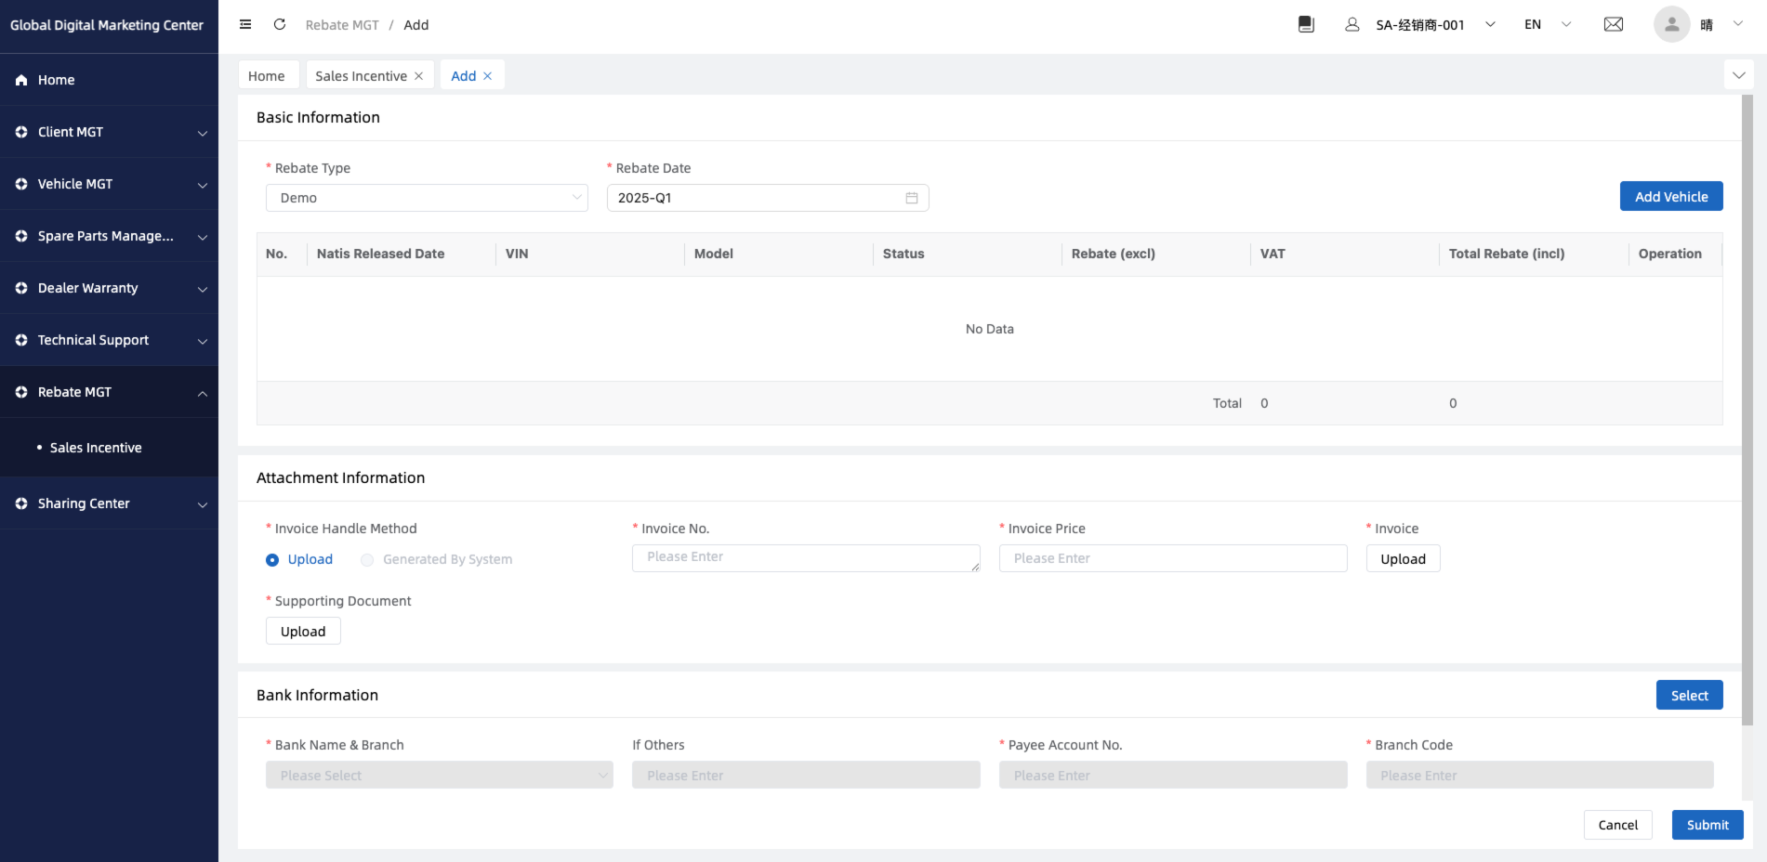
Task: Expand the Vehicle MGT menu
Action: [109, 184]
